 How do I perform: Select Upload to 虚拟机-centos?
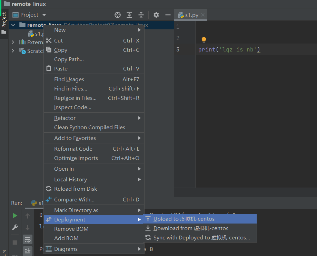(x=184, y=219)
